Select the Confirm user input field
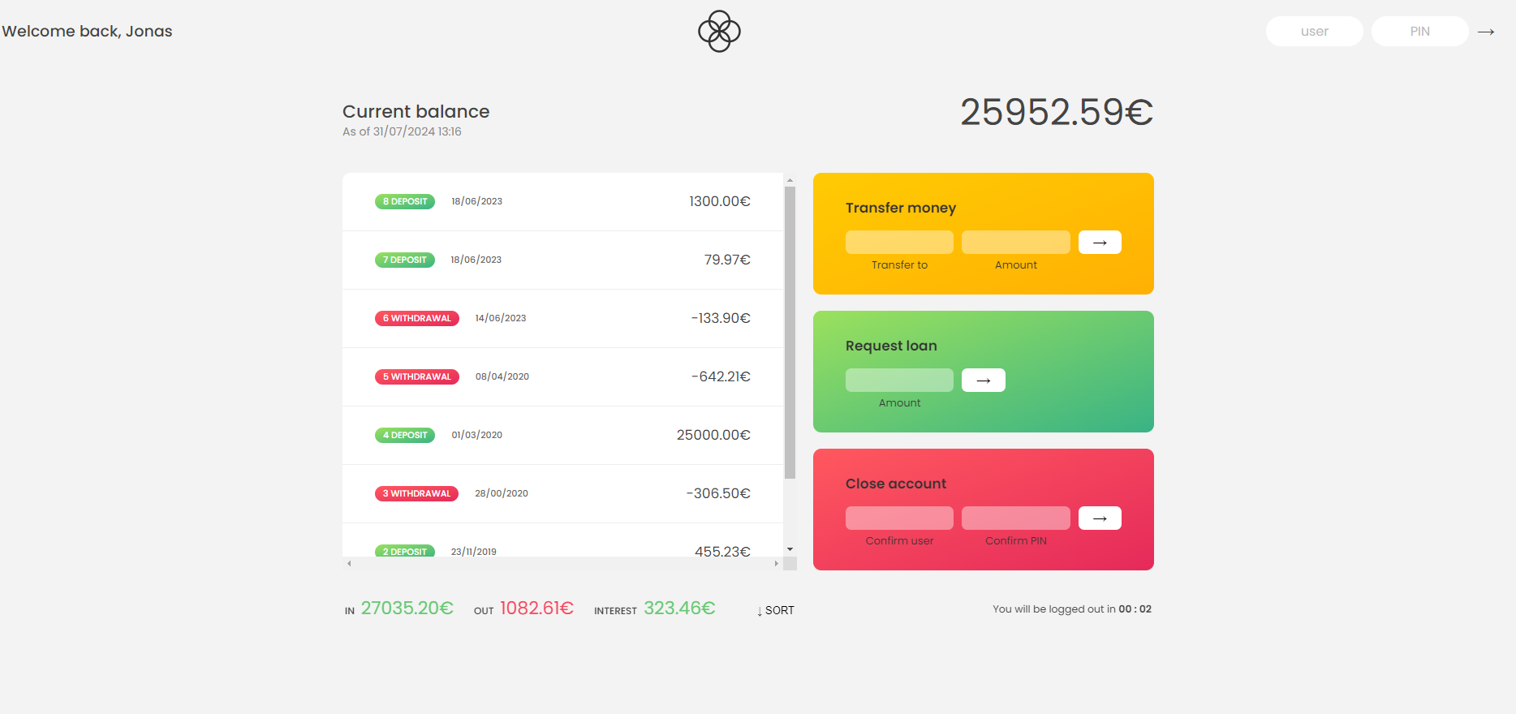The width and height of the screenshot is (1516, 714). [899, 518]
